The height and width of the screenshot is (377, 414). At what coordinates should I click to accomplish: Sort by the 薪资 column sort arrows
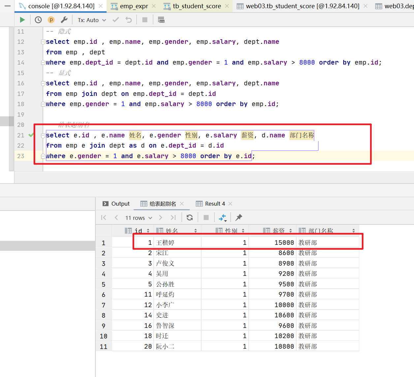[290, 231]
